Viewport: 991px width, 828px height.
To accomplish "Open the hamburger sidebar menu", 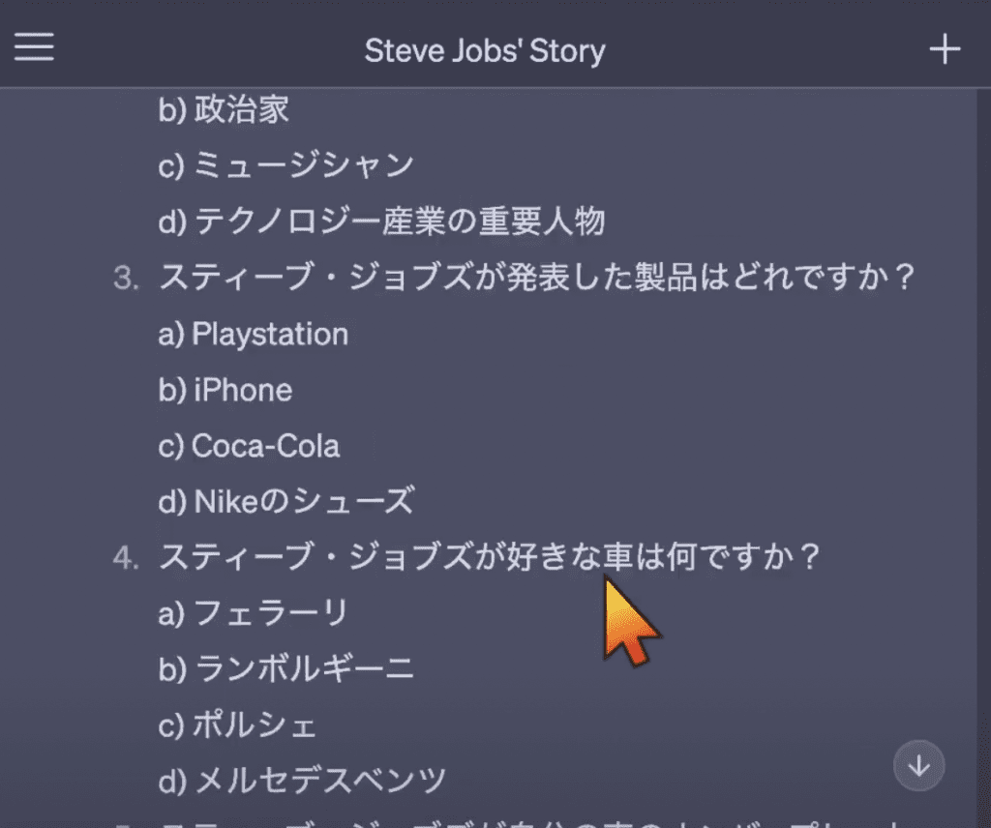I will click(34, 48).
